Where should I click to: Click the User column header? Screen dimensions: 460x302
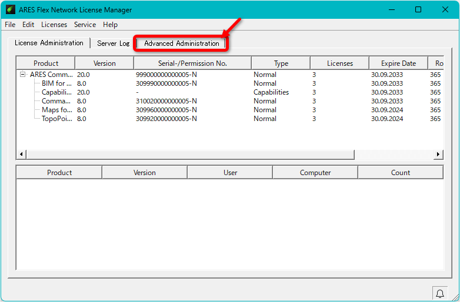point(230,173)
